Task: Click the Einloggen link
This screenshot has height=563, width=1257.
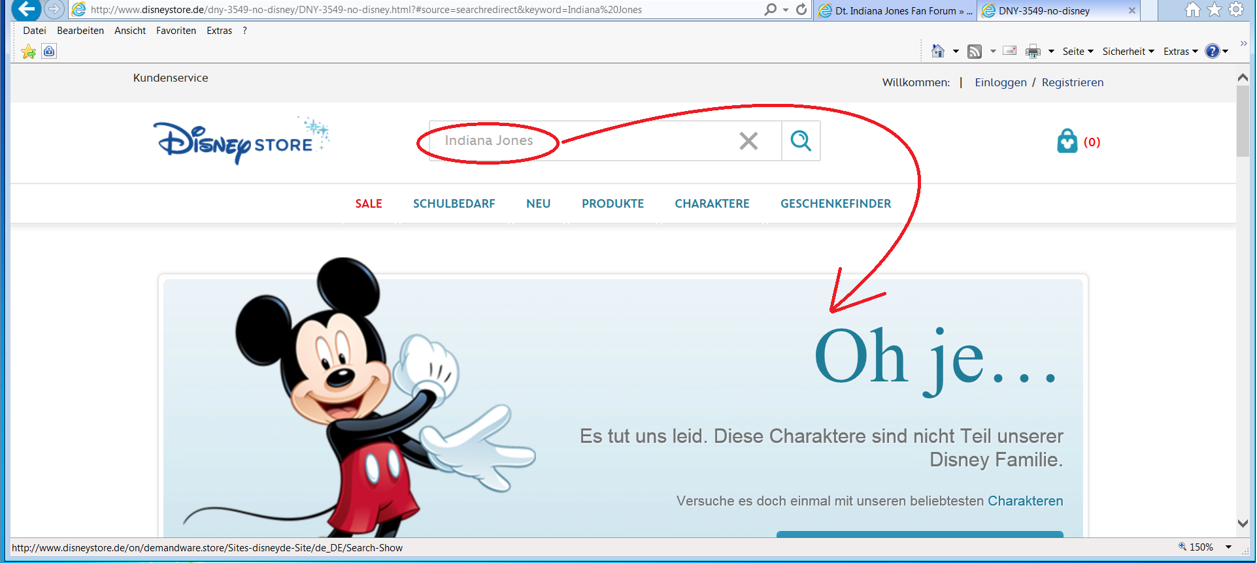Action: pos(1000,82)
